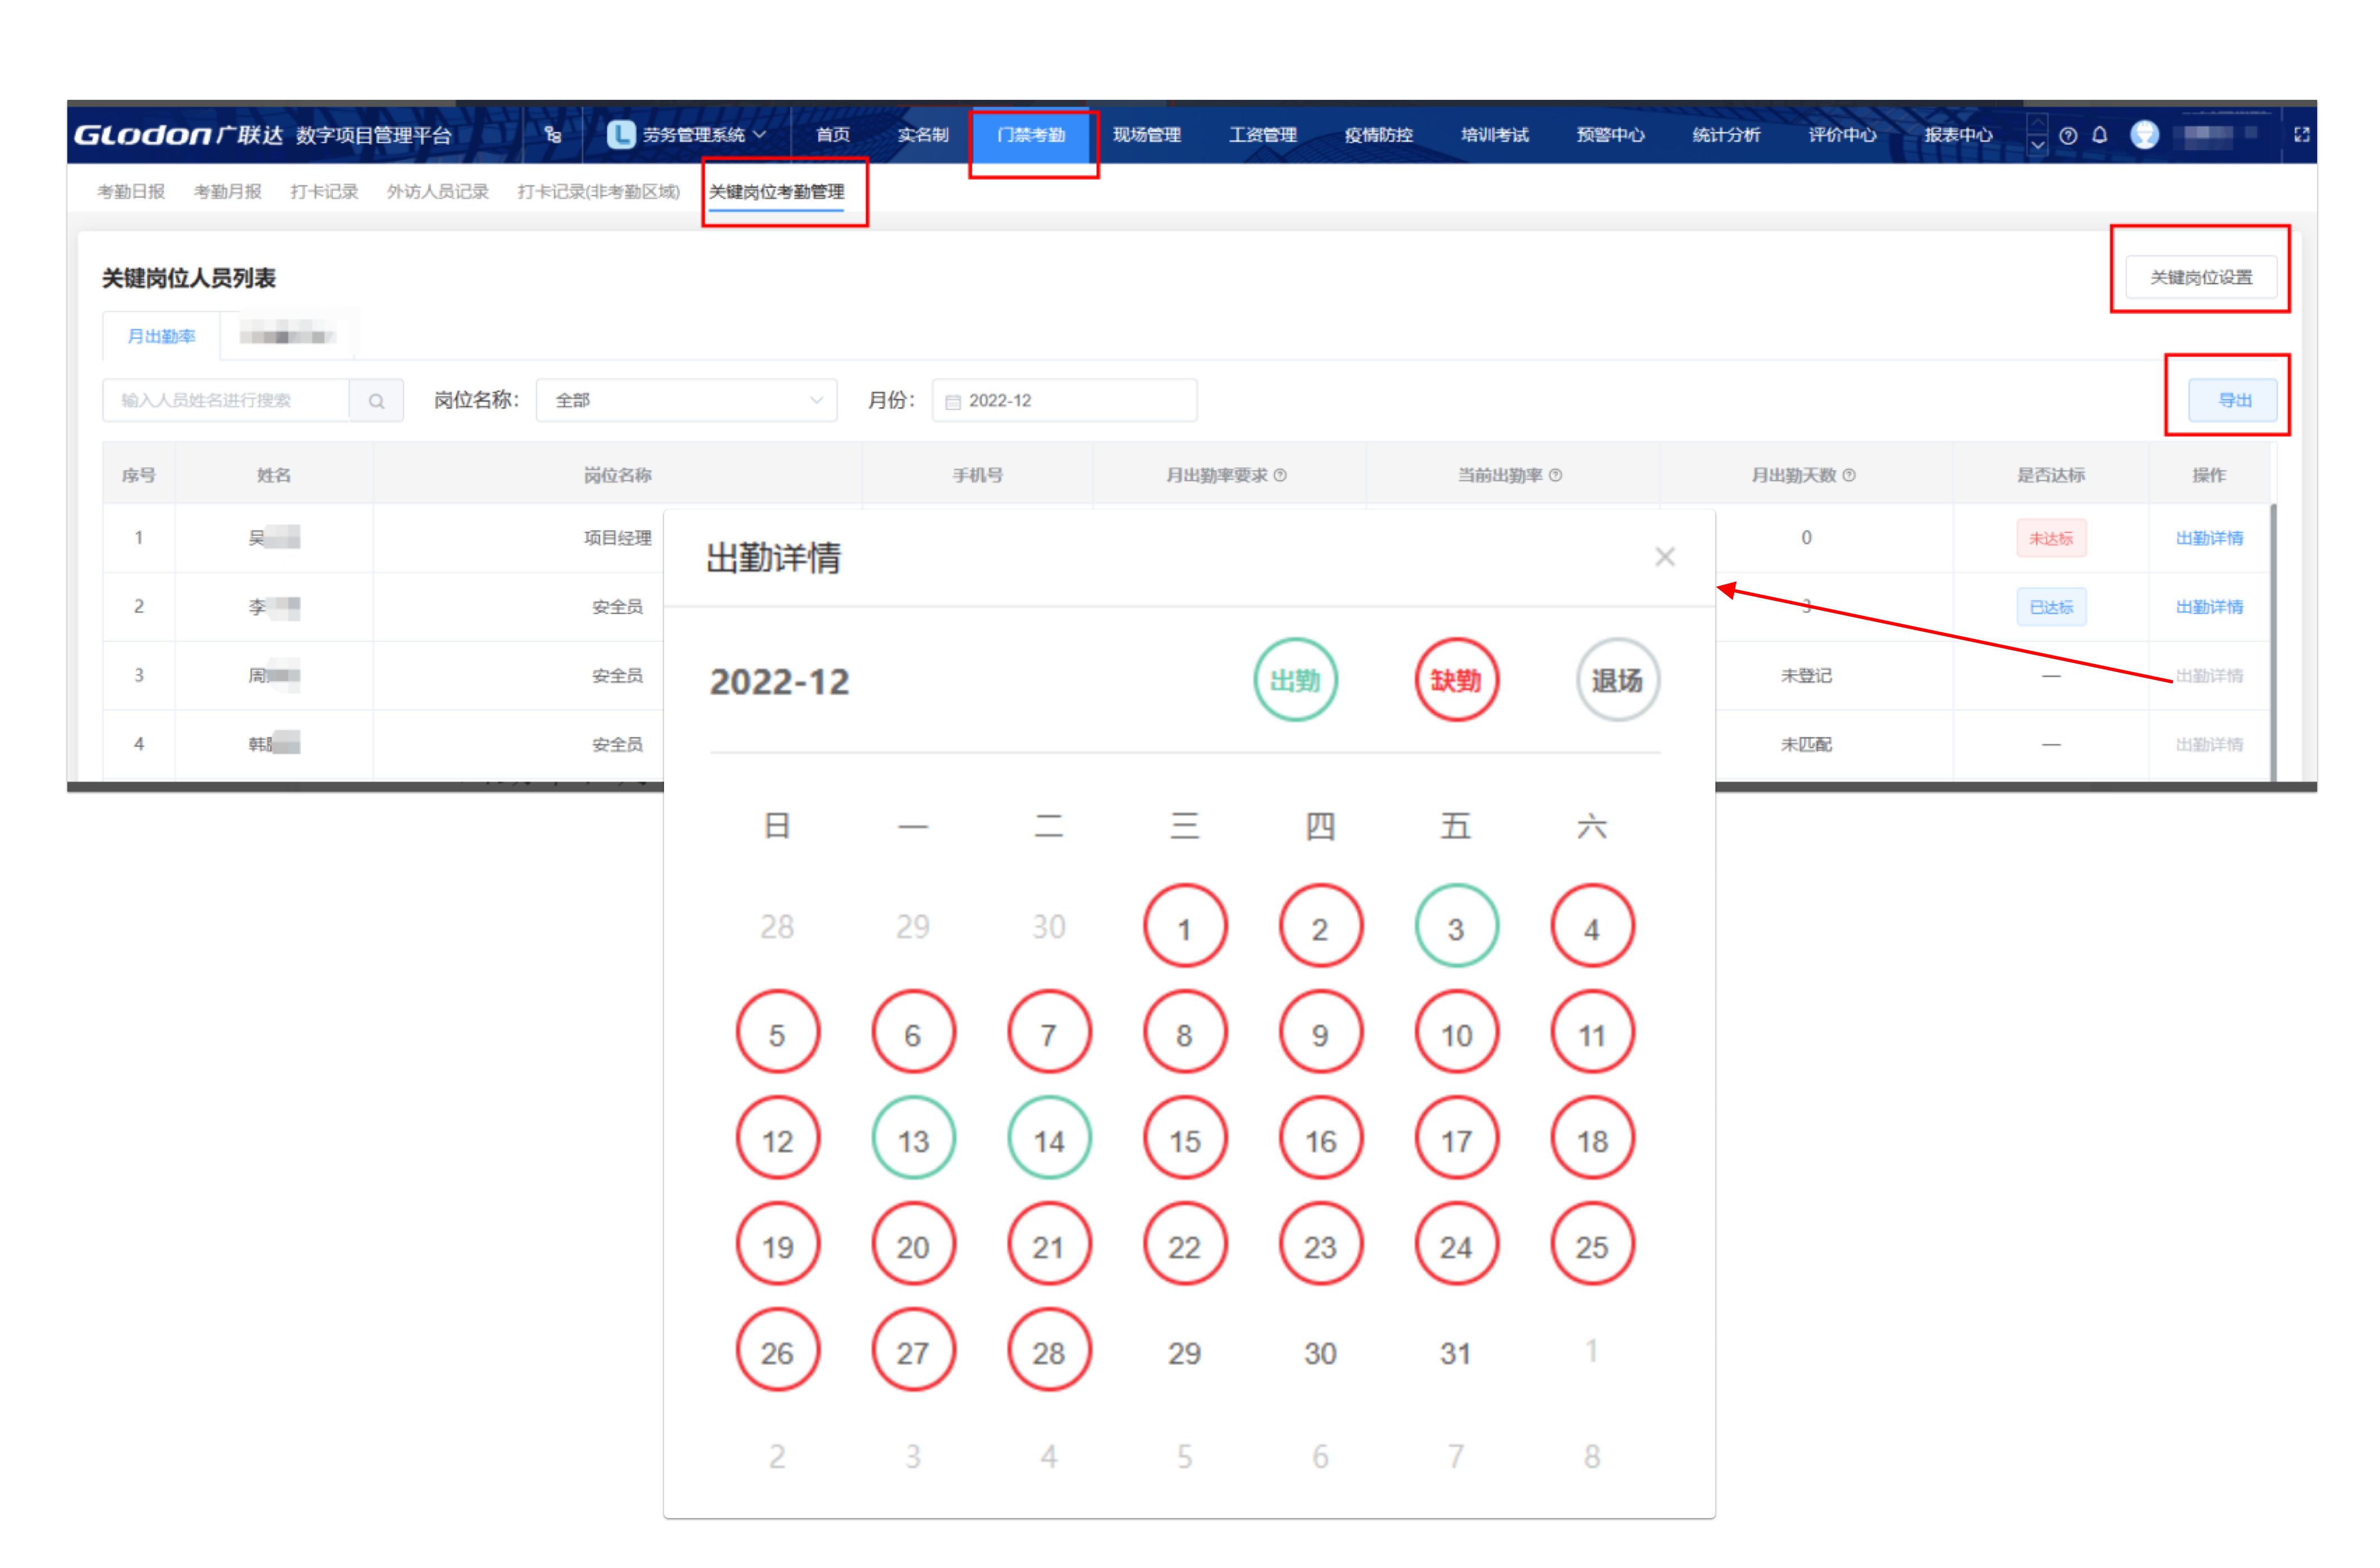Switch to the 外访人员记录 tab
The width and height of the screenshot is (2380, 1568).
[x=437, y=191]
